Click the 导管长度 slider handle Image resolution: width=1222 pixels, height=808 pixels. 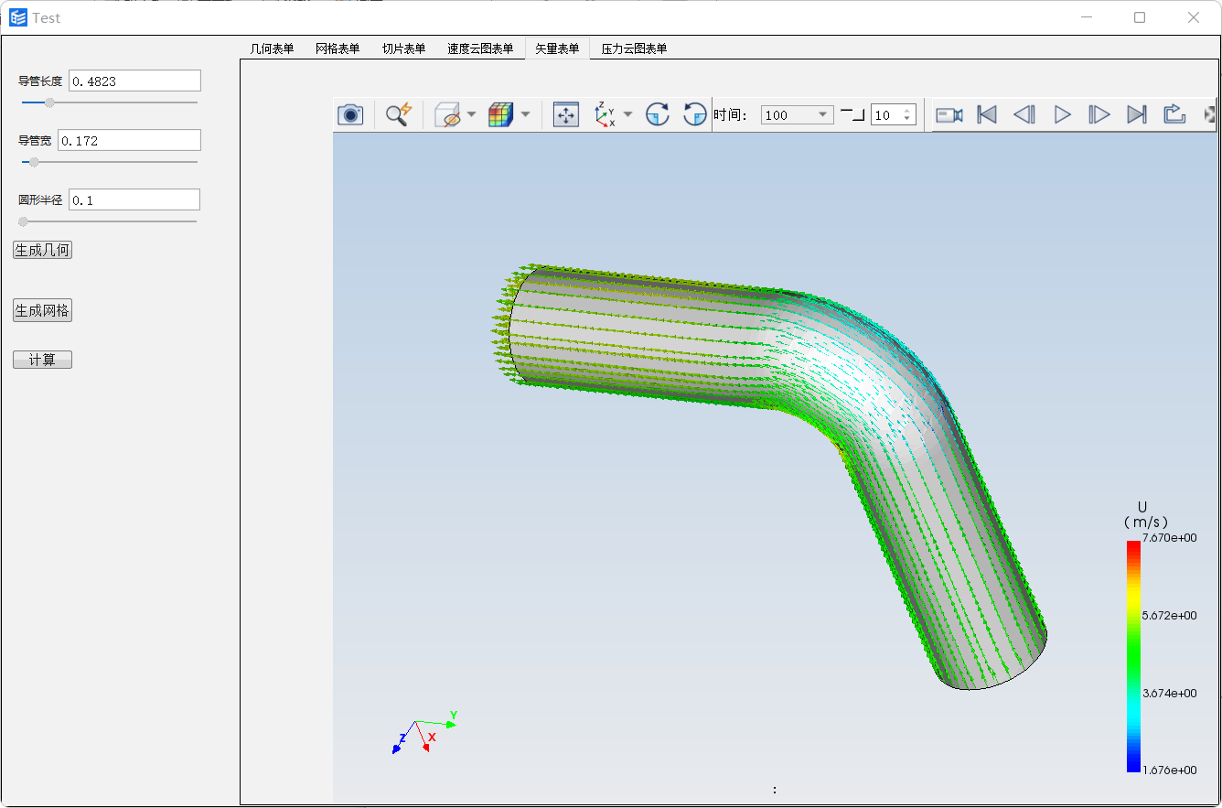(x=49, y=102)
